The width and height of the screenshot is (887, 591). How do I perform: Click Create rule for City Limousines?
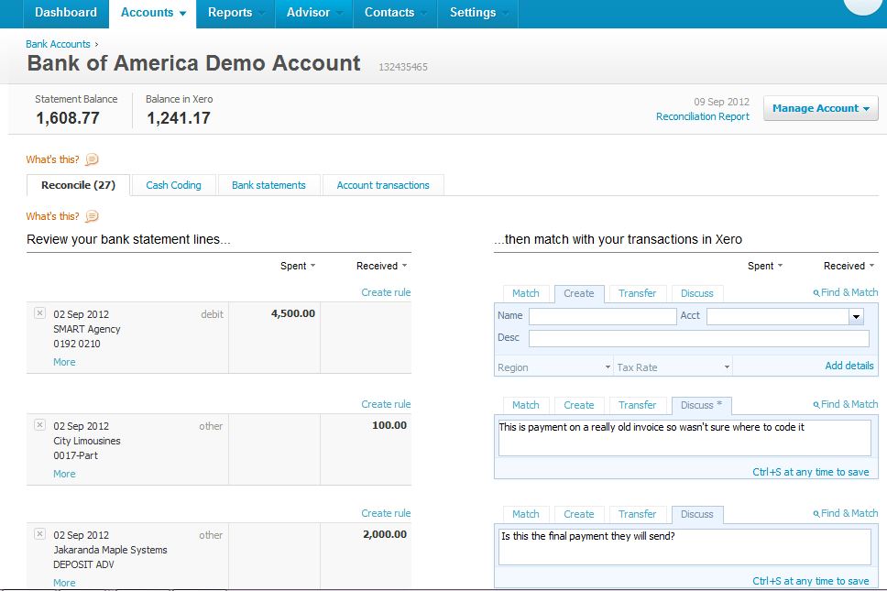coord(386,404)
